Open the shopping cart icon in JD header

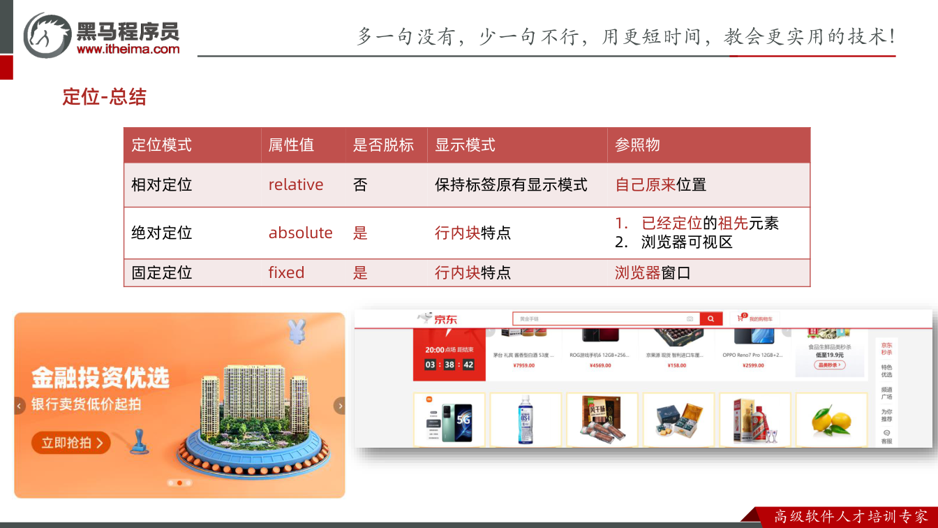tap(741, 318)
